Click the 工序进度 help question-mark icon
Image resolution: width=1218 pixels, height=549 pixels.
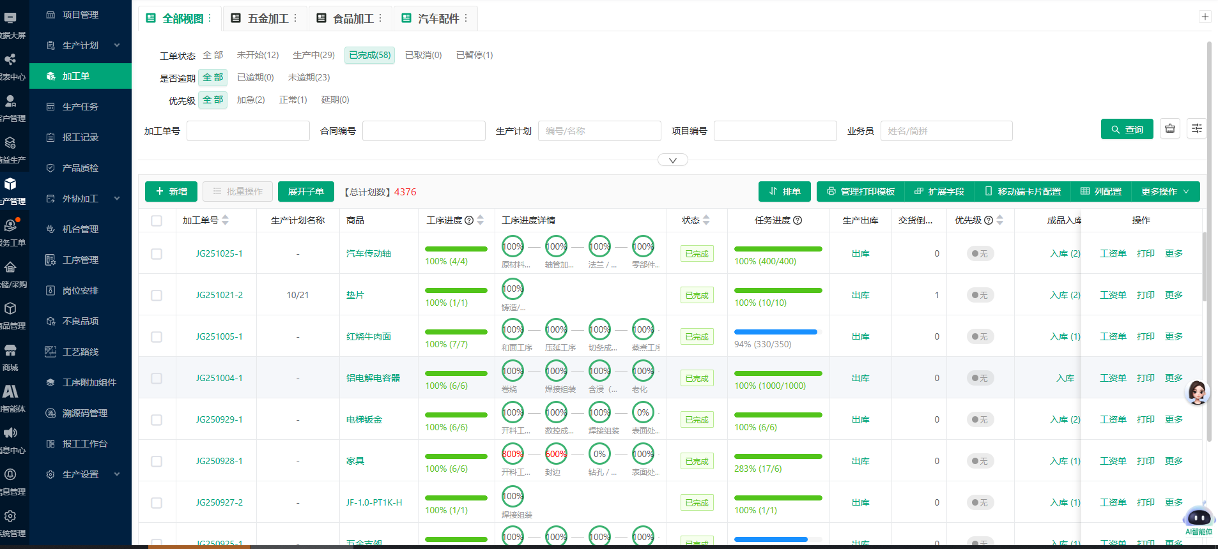point(469,220)
